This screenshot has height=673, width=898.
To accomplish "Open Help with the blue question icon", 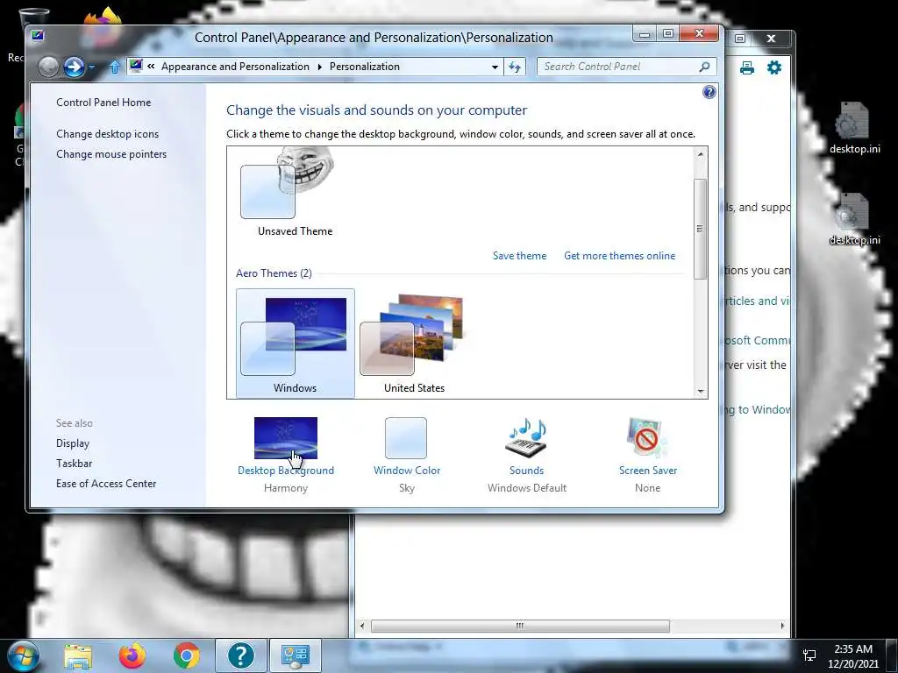I will tap(709, 91).
